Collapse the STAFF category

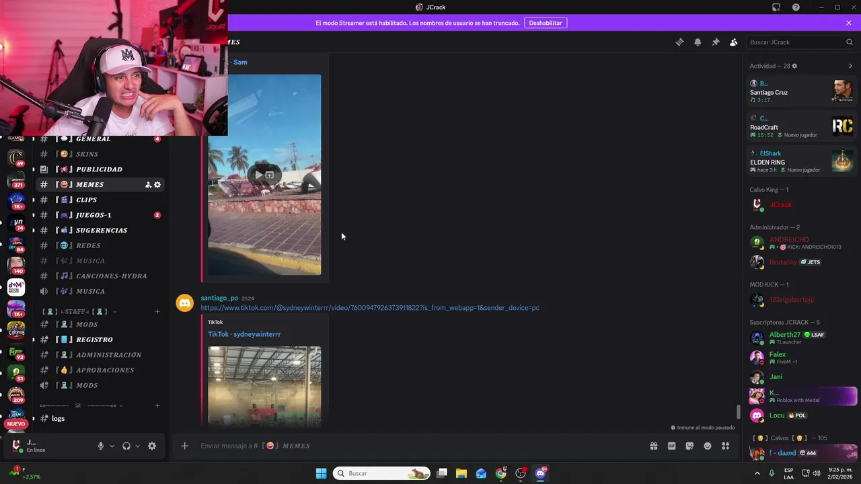[79, 311]
